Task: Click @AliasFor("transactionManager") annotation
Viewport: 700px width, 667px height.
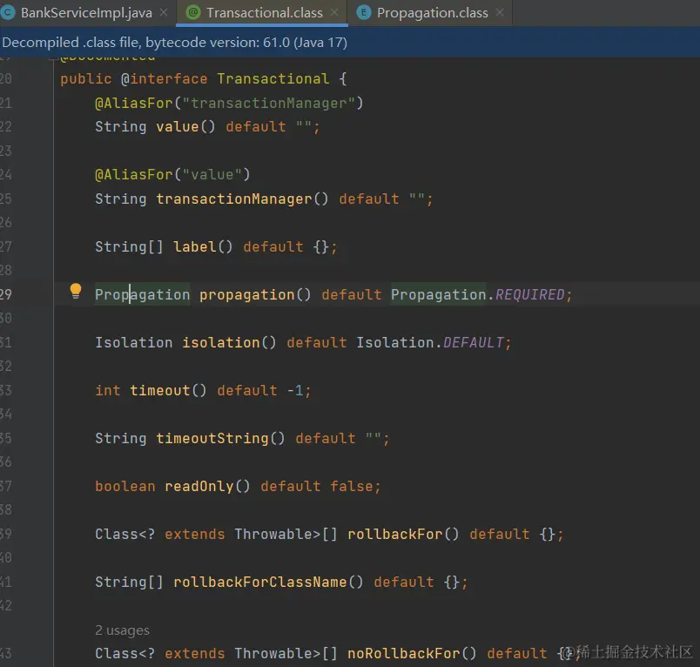Action: click(229, 103)
